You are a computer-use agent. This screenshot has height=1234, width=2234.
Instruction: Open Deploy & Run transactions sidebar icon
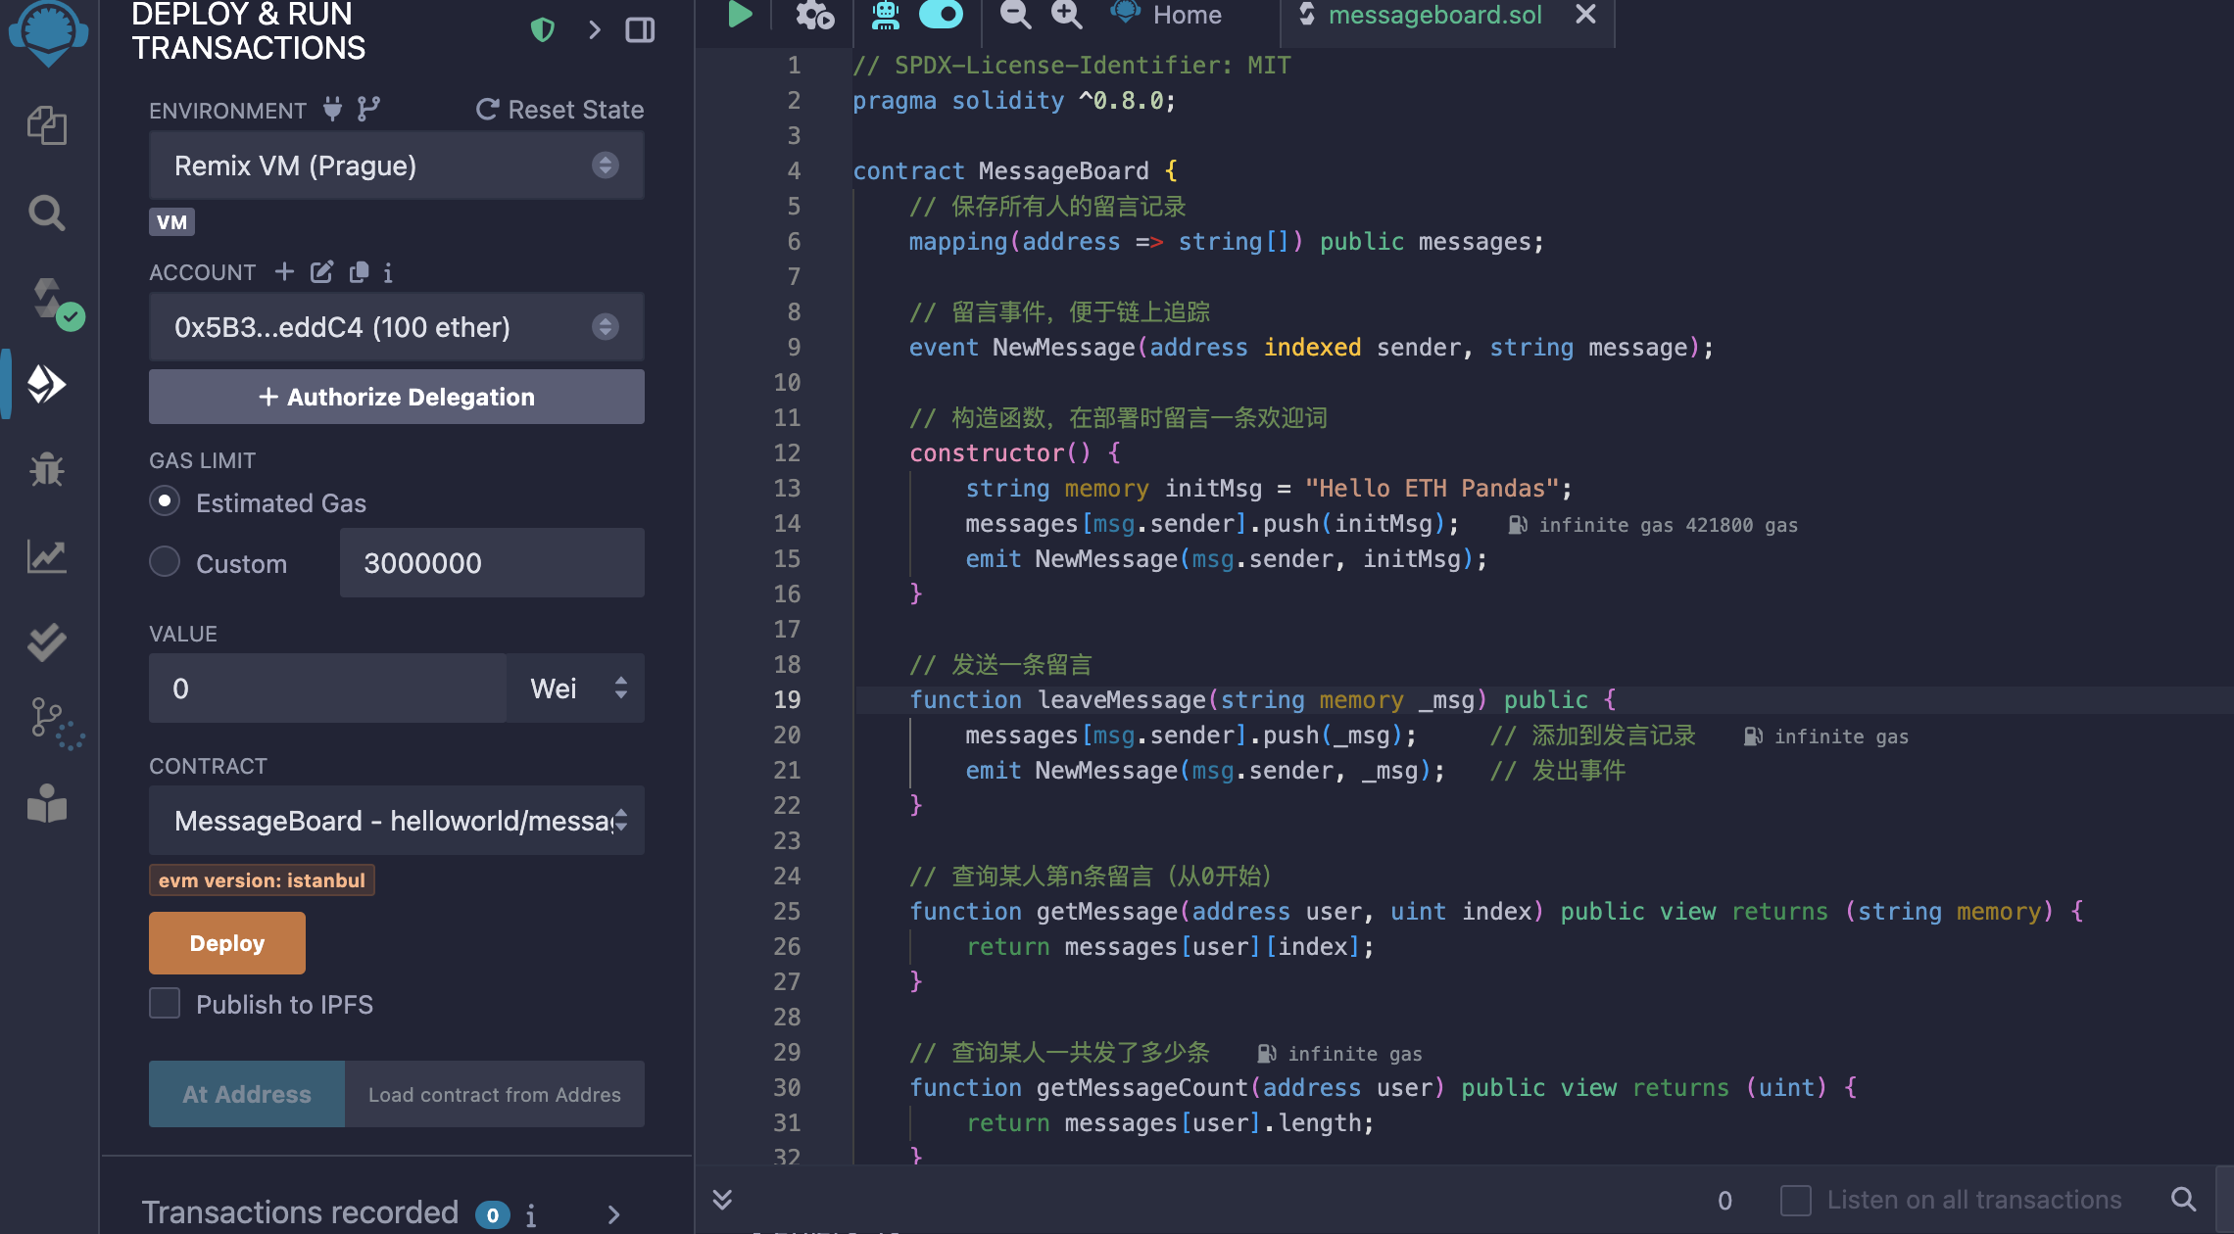47,384
